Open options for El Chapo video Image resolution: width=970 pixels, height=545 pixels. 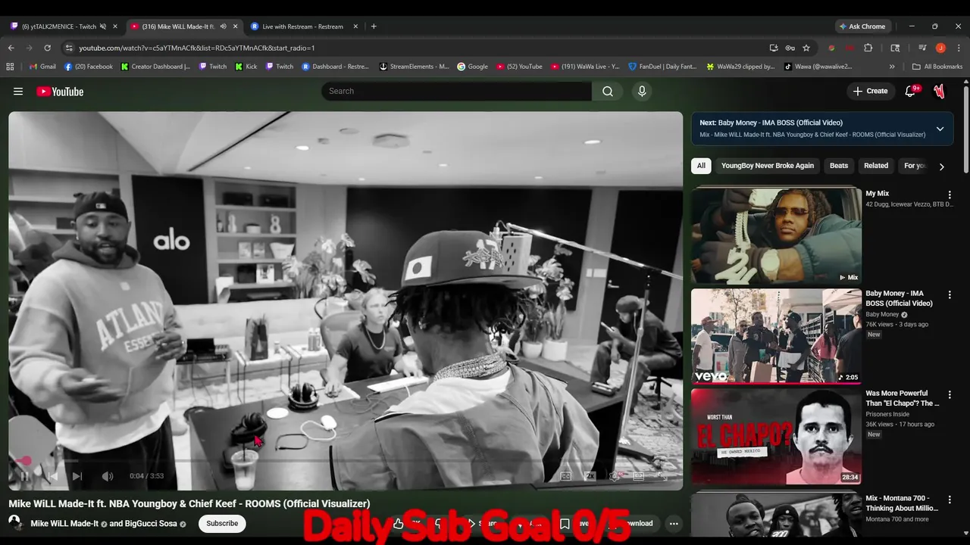click(x=950, y=394)
